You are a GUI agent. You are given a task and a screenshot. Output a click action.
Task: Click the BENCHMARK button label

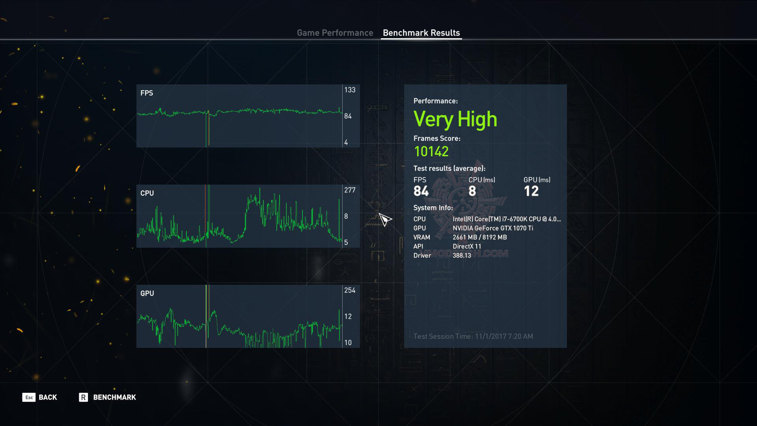click(114, 397)
